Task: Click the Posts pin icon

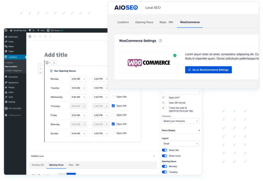Action: click(6, 42)
